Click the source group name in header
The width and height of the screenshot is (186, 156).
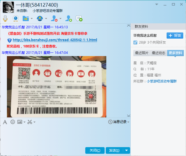point(48,11)
